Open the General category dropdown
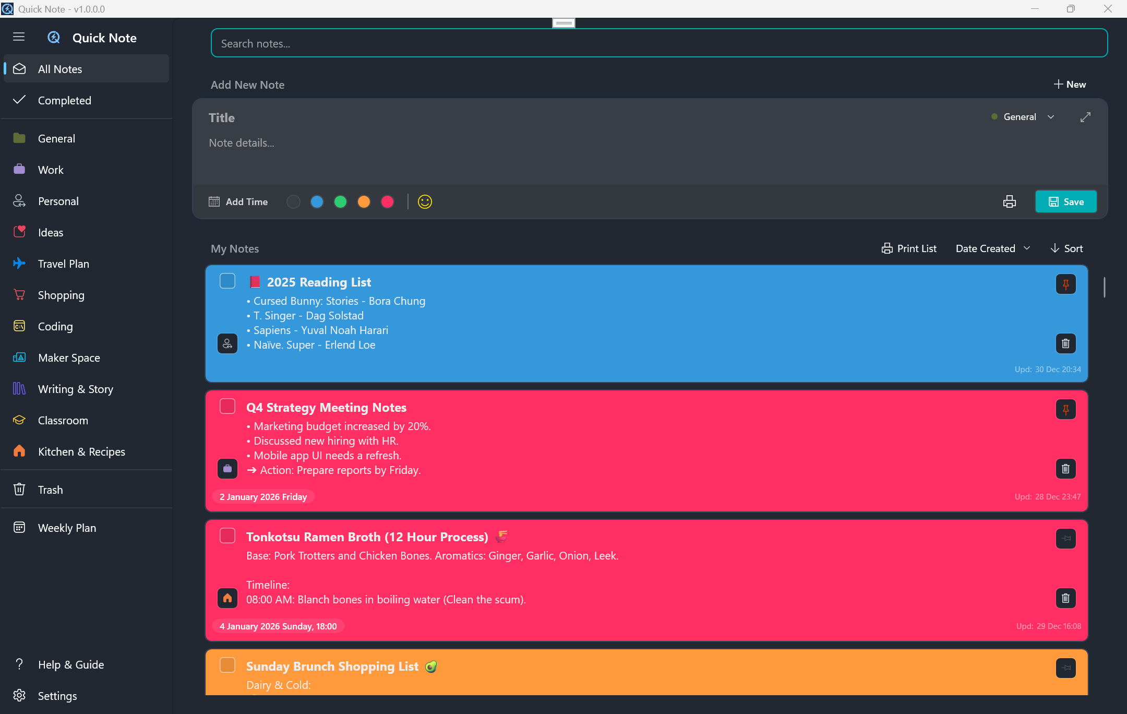 pyautogui.click(x=1023, y=117)
